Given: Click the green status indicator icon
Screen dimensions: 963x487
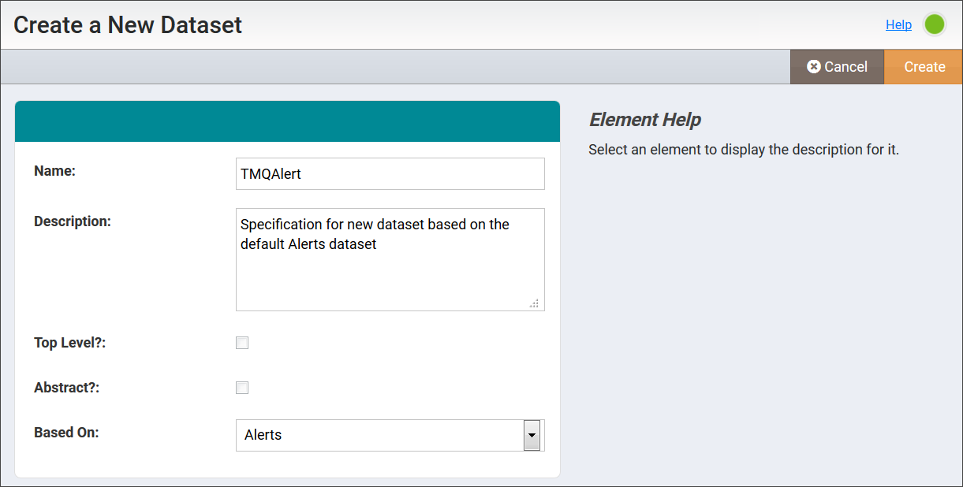Looking at the screenshot, I should (935, 24).
